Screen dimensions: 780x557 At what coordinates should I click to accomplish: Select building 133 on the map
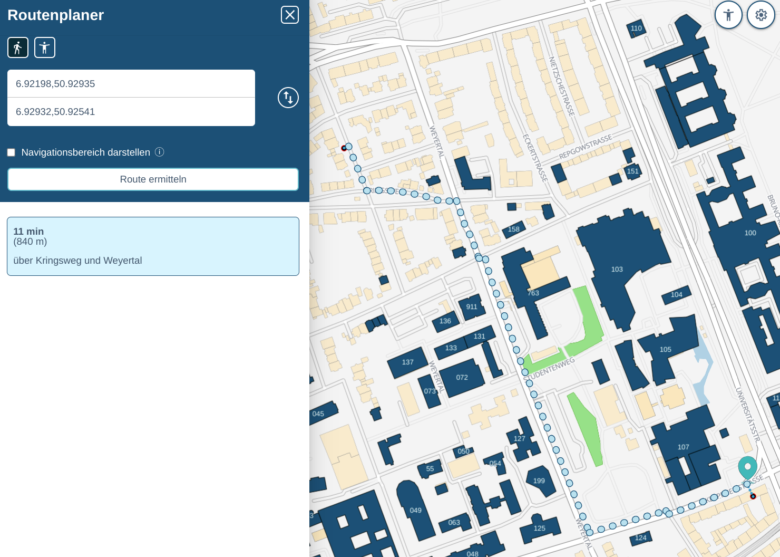coord(451,348)
